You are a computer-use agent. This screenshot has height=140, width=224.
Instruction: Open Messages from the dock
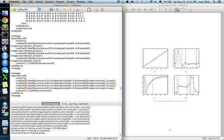(5, 70)
